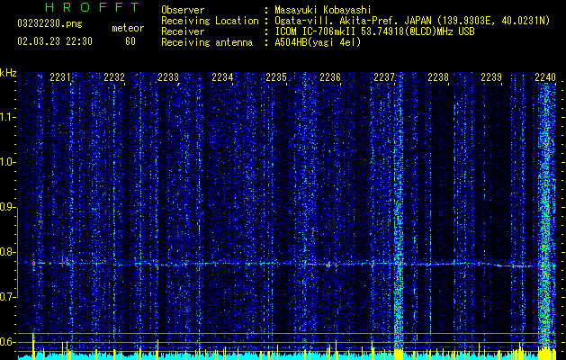Click the Receiving antenna label
The image size is (566, 360).
click(207, 42)
